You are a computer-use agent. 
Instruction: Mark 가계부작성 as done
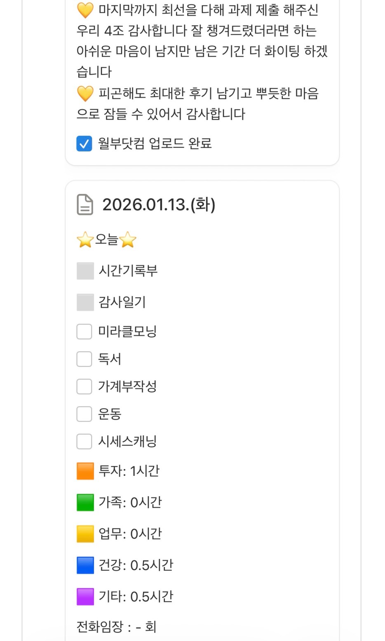[84, 387]
